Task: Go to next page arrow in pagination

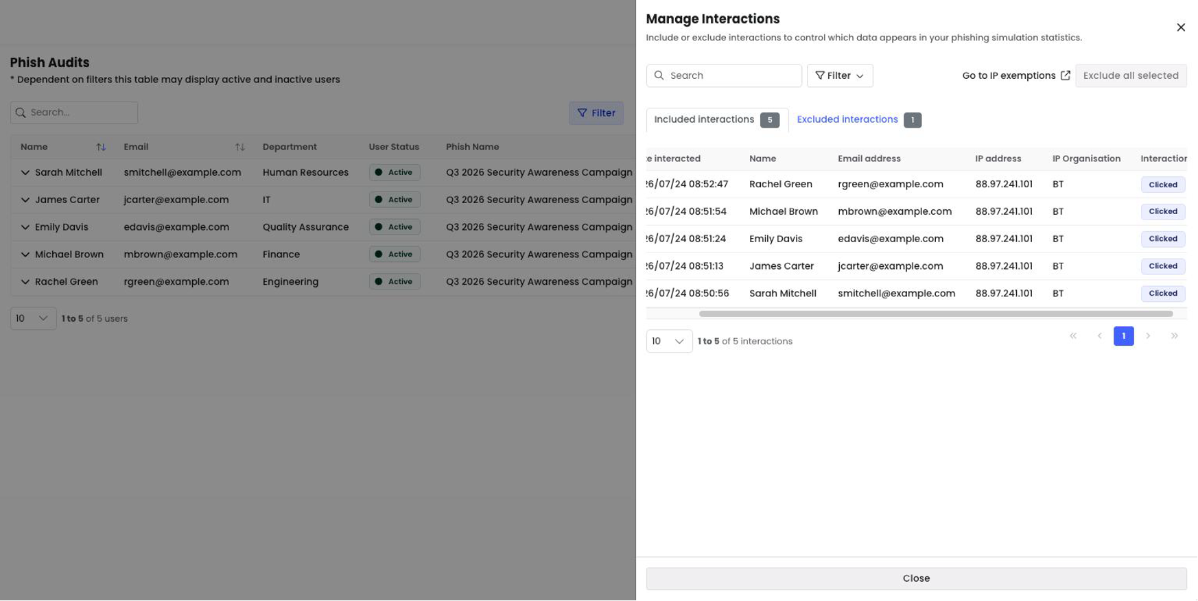Action: tap(1148, 336)
